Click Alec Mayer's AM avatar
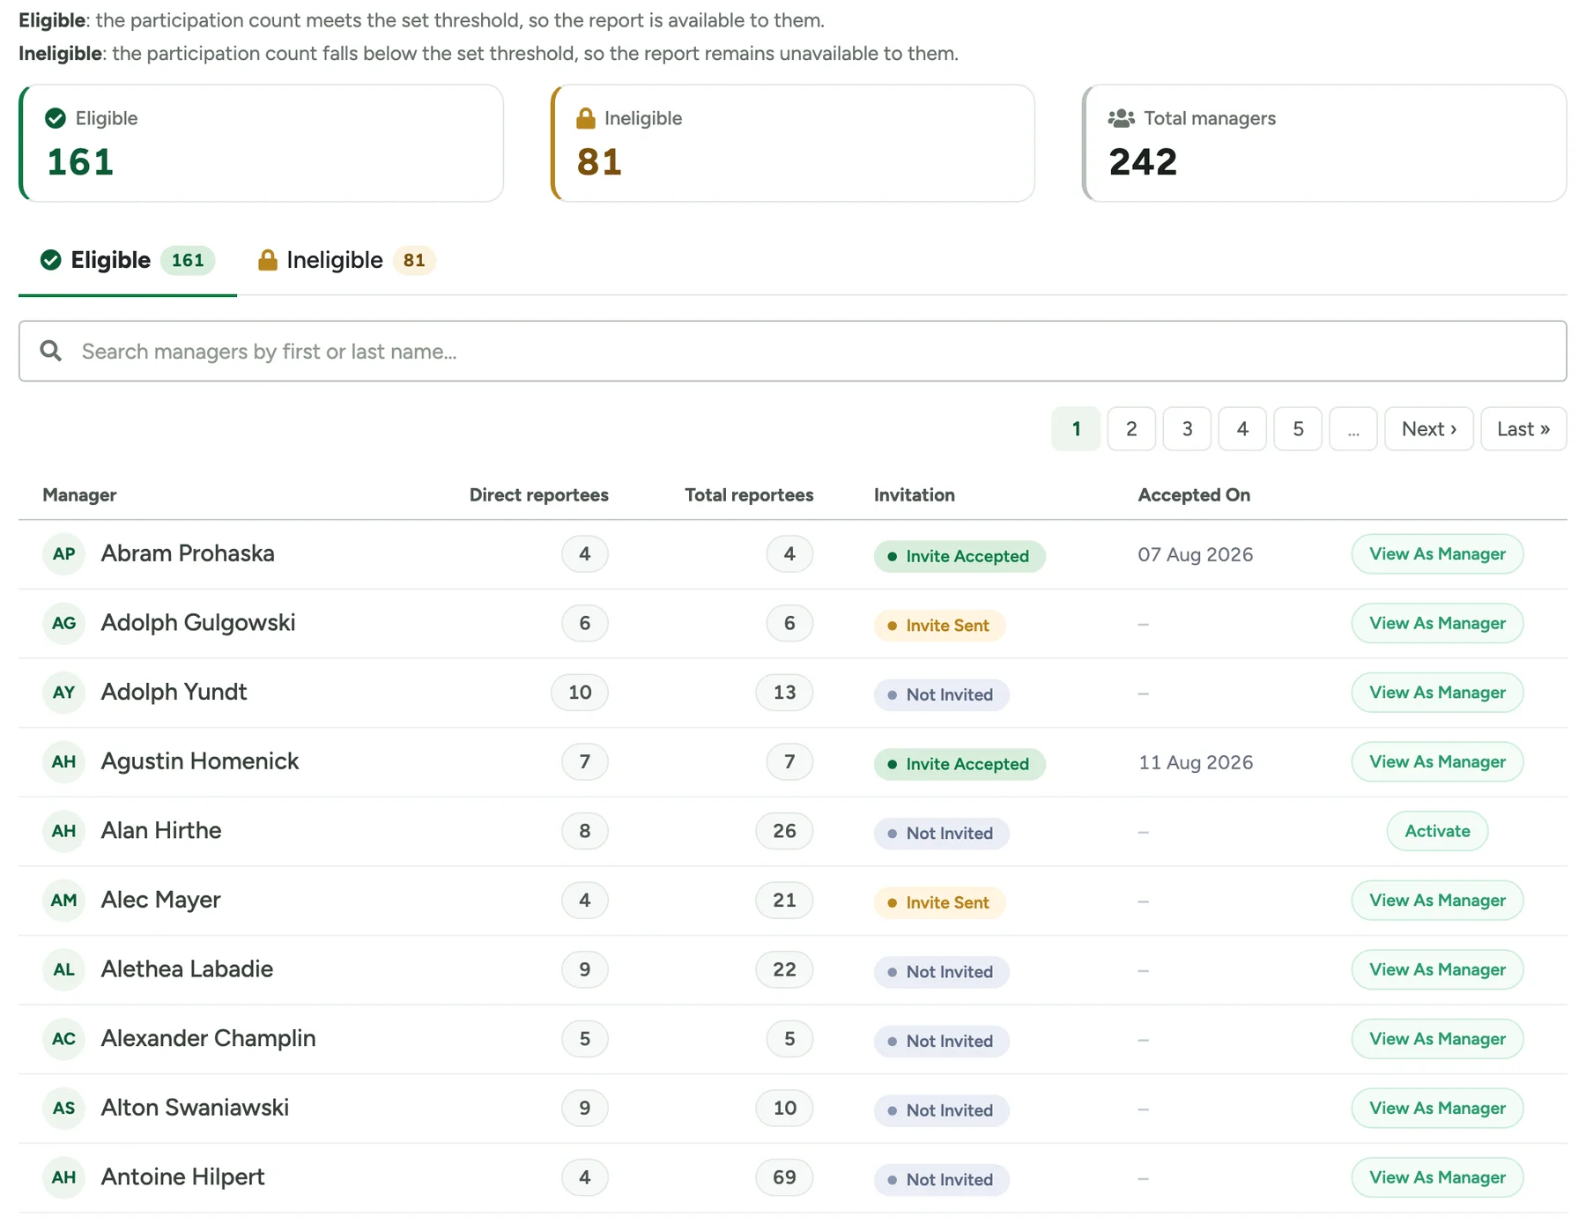The height and width of the screenshot is (1224, 1586). click(x=63, y=901)
